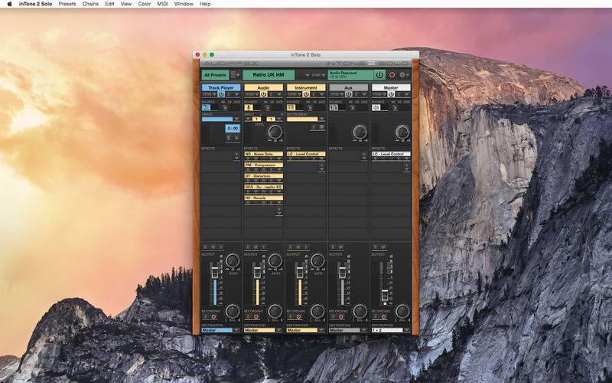Select the instrument source icon on Instrument channel
Screen dimensions: 612x383
[291, 107]
